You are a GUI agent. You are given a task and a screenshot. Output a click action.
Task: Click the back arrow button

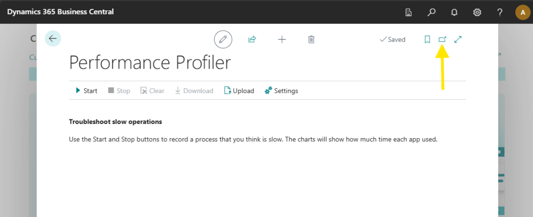click(53, 38)
